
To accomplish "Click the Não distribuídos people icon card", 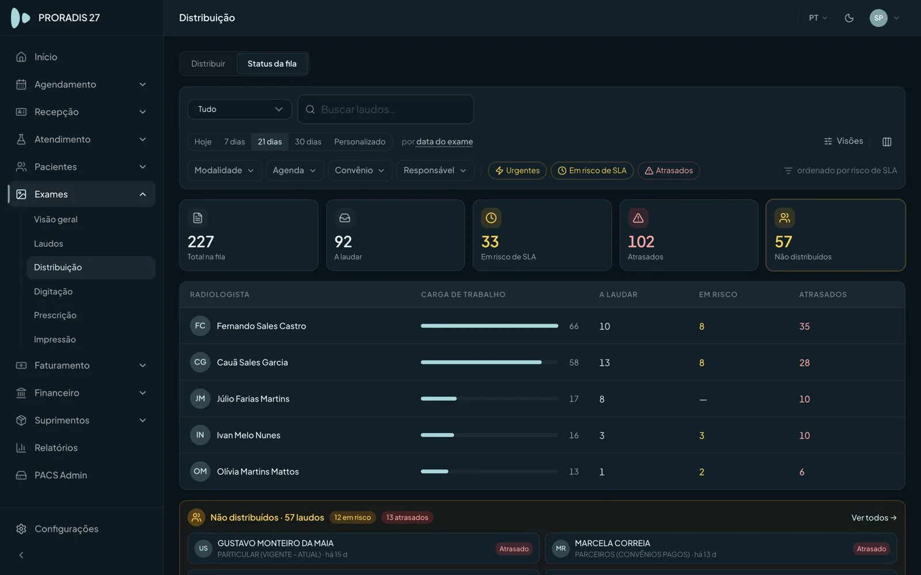I will [784, 218].
